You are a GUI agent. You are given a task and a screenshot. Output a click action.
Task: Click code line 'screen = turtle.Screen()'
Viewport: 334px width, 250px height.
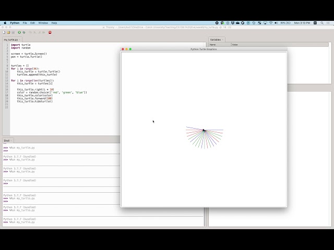point(29,54)
